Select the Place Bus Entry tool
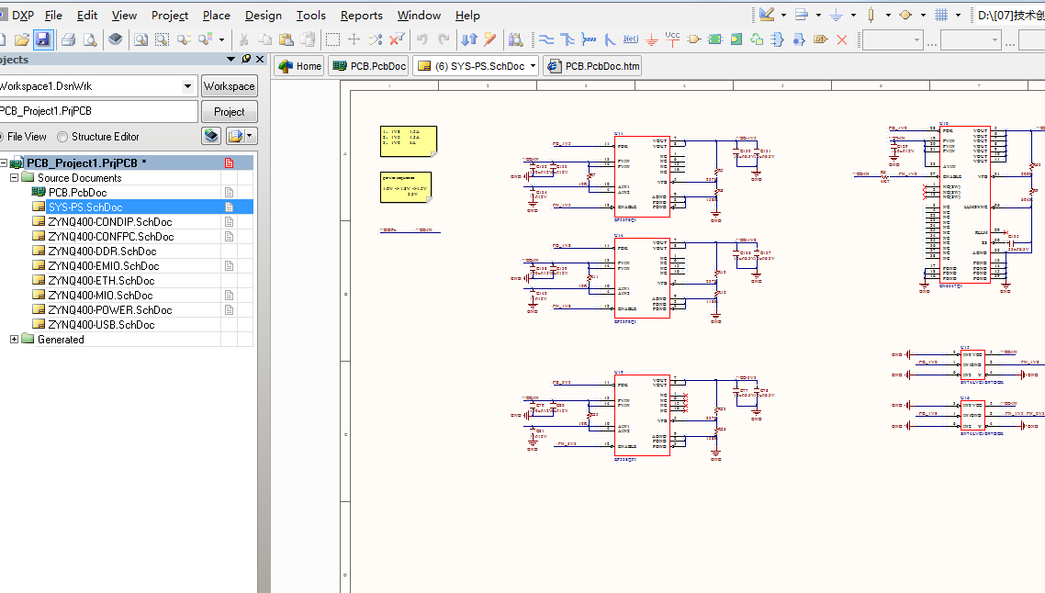Image resolution: width=1045 pixels, height=593 pixels. pos(610,40)
